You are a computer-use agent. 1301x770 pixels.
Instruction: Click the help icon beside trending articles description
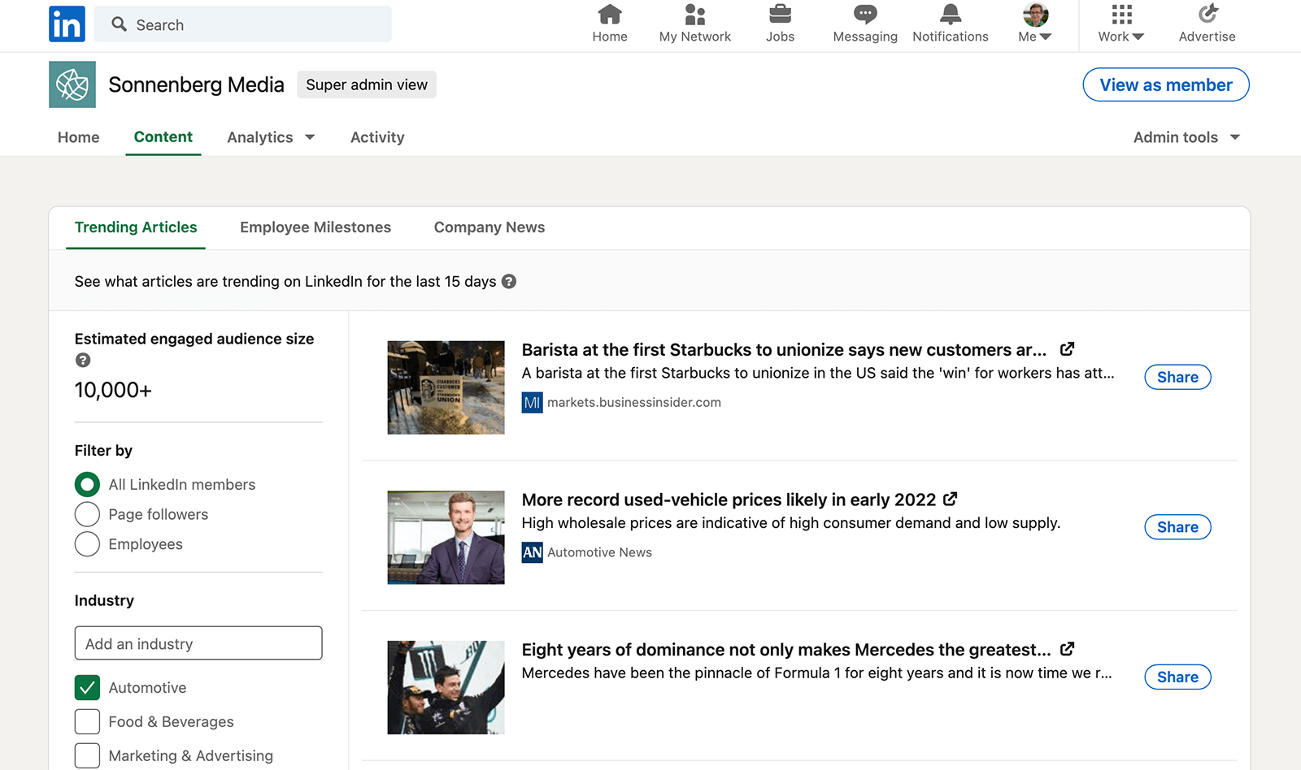(509, 281)
